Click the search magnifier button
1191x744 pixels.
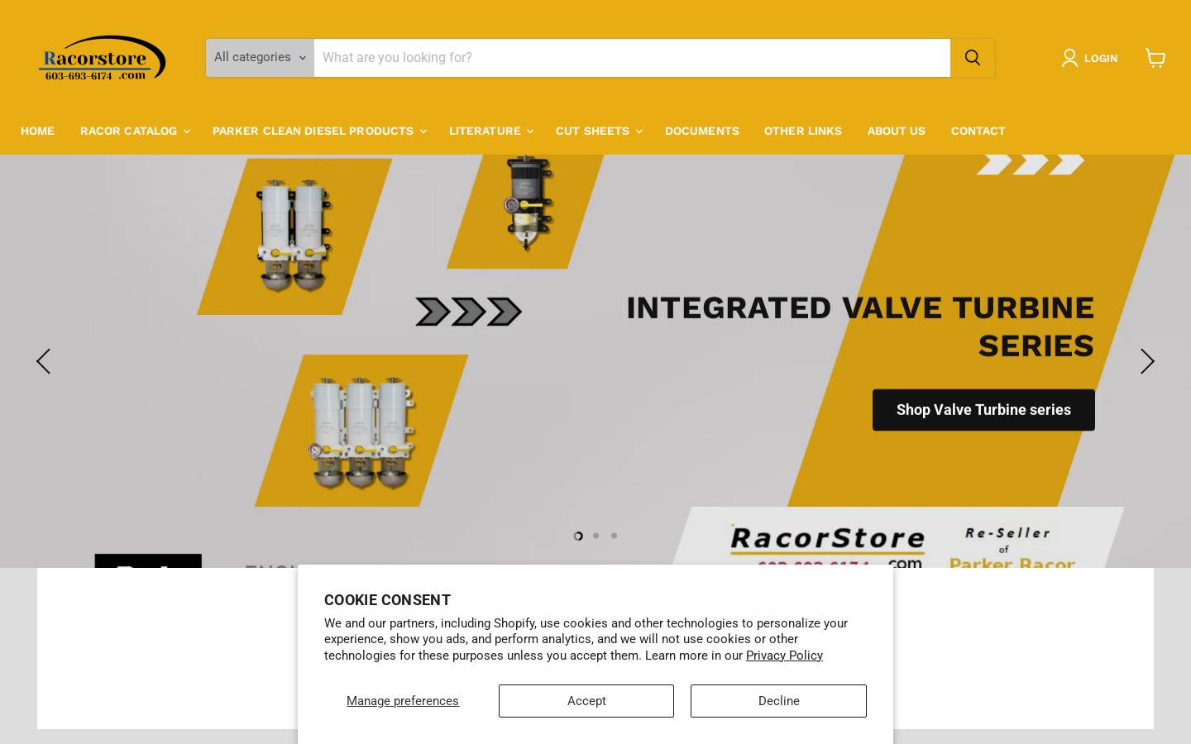pyautogui.click(x=973, y=58)
